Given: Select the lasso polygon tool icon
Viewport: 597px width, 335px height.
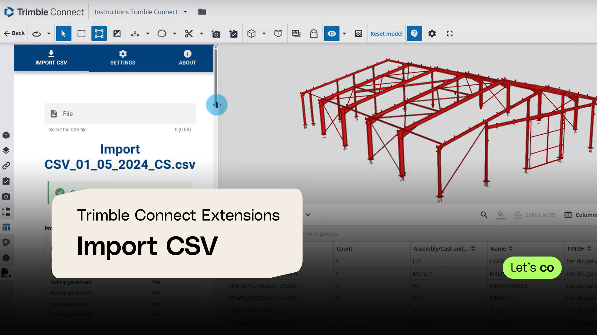Looking at the screenshot, I should point(162,33).
